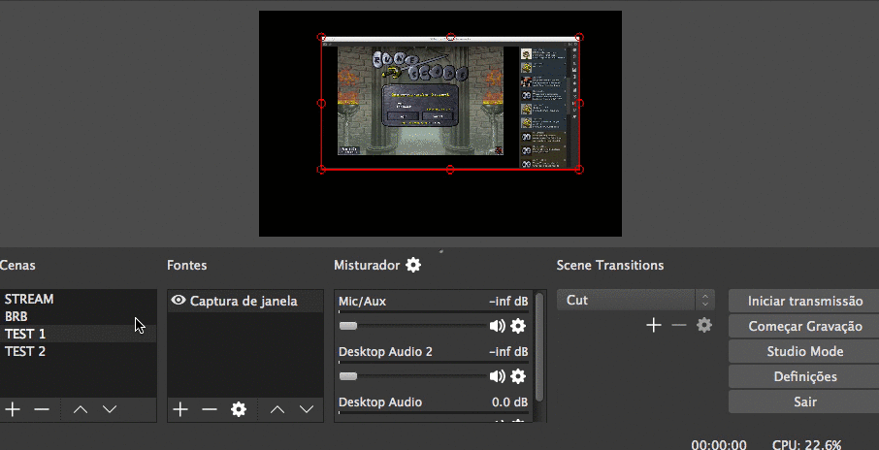The height and width of the screenshot is (450, 879).
Task: Toggle visibility of Captura de janela source
Action: [x=179, y=301]
